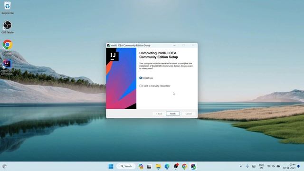This screenshot has height=171, width=304.
Task: Expand the hidden system tray icons chevron
Action: point(241,166)
